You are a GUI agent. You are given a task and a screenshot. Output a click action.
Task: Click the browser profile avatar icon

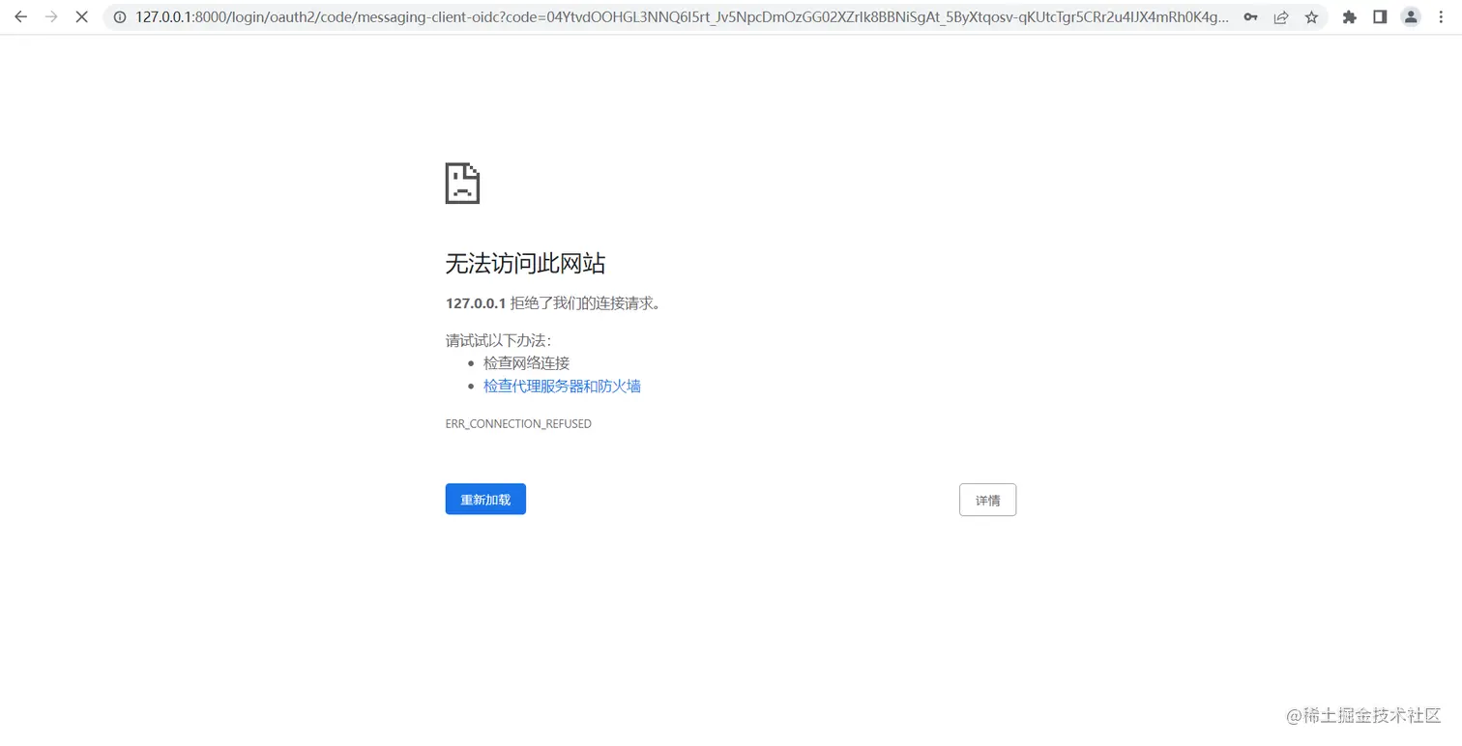pyautogui.click(x=1410, y=16)
